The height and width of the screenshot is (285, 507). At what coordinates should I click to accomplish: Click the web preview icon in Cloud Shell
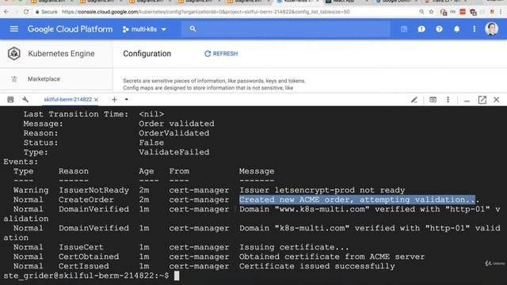(433, 100)
